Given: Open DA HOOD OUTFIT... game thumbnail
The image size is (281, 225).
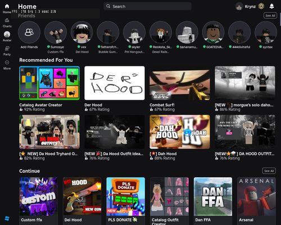Looking at the screenshot, I should (245, 132).
